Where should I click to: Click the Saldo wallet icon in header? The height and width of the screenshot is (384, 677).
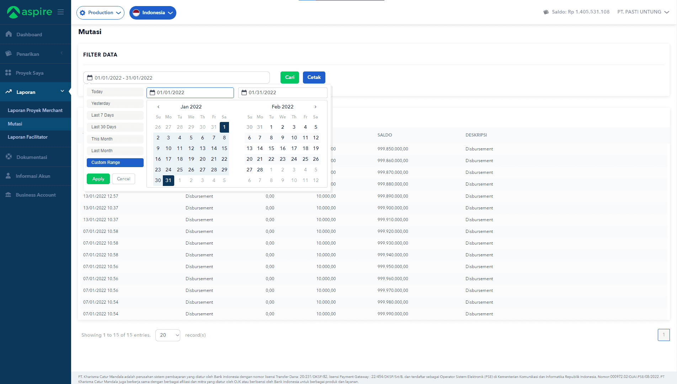(x=546, y=12)
